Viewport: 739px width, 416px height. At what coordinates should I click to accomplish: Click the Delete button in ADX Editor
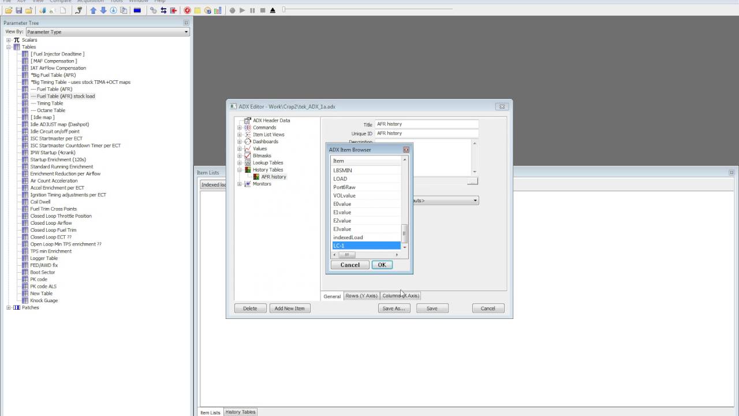250,309
